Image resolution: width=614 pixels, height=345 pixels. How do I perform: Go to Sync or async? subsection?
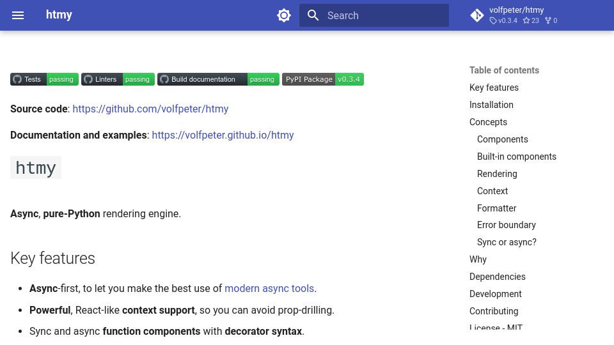coord(507,242)
